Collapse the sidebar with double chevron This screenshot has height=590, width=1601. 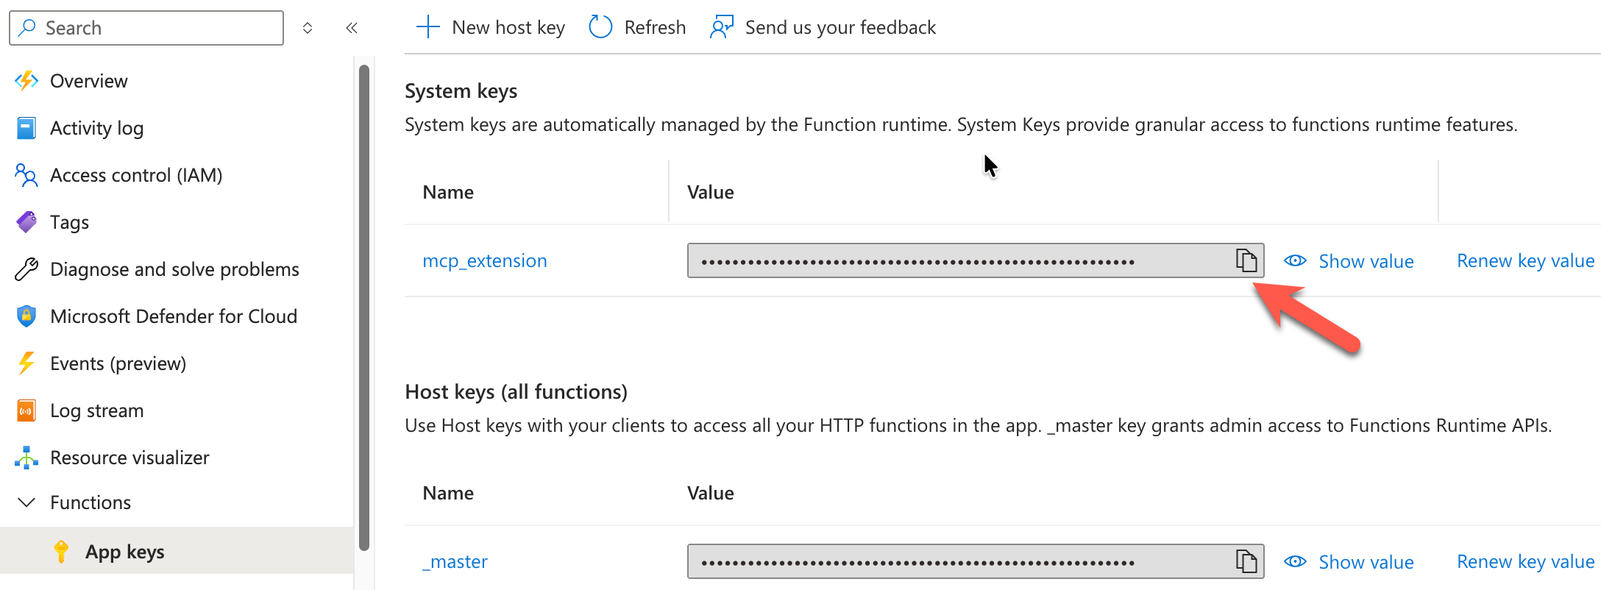point(352,28)
